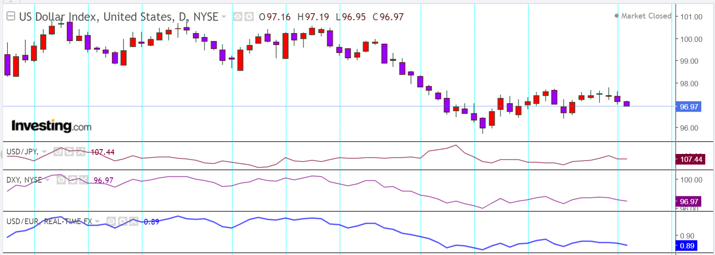The width and height of the screenshot is (715, 255).
Task: Click the blue 96.97 price label on the axis
Action: click(x=688, y=107)
